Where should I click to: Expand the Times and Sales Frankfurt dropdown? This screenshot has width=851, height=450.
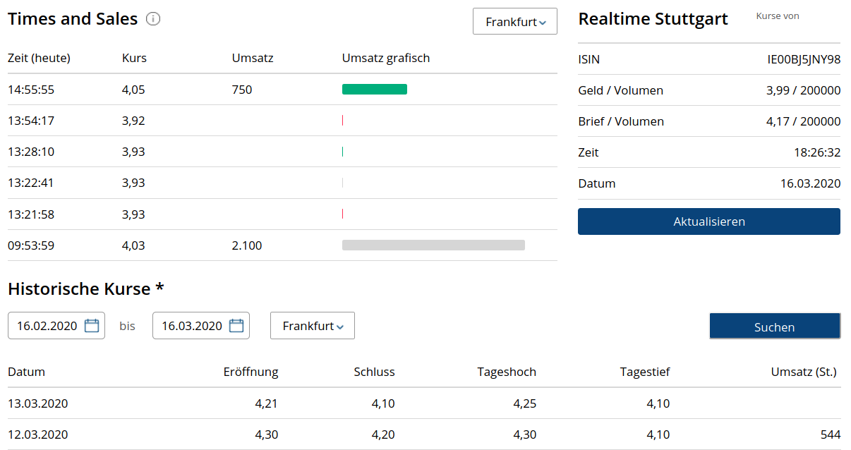(515, 22)
